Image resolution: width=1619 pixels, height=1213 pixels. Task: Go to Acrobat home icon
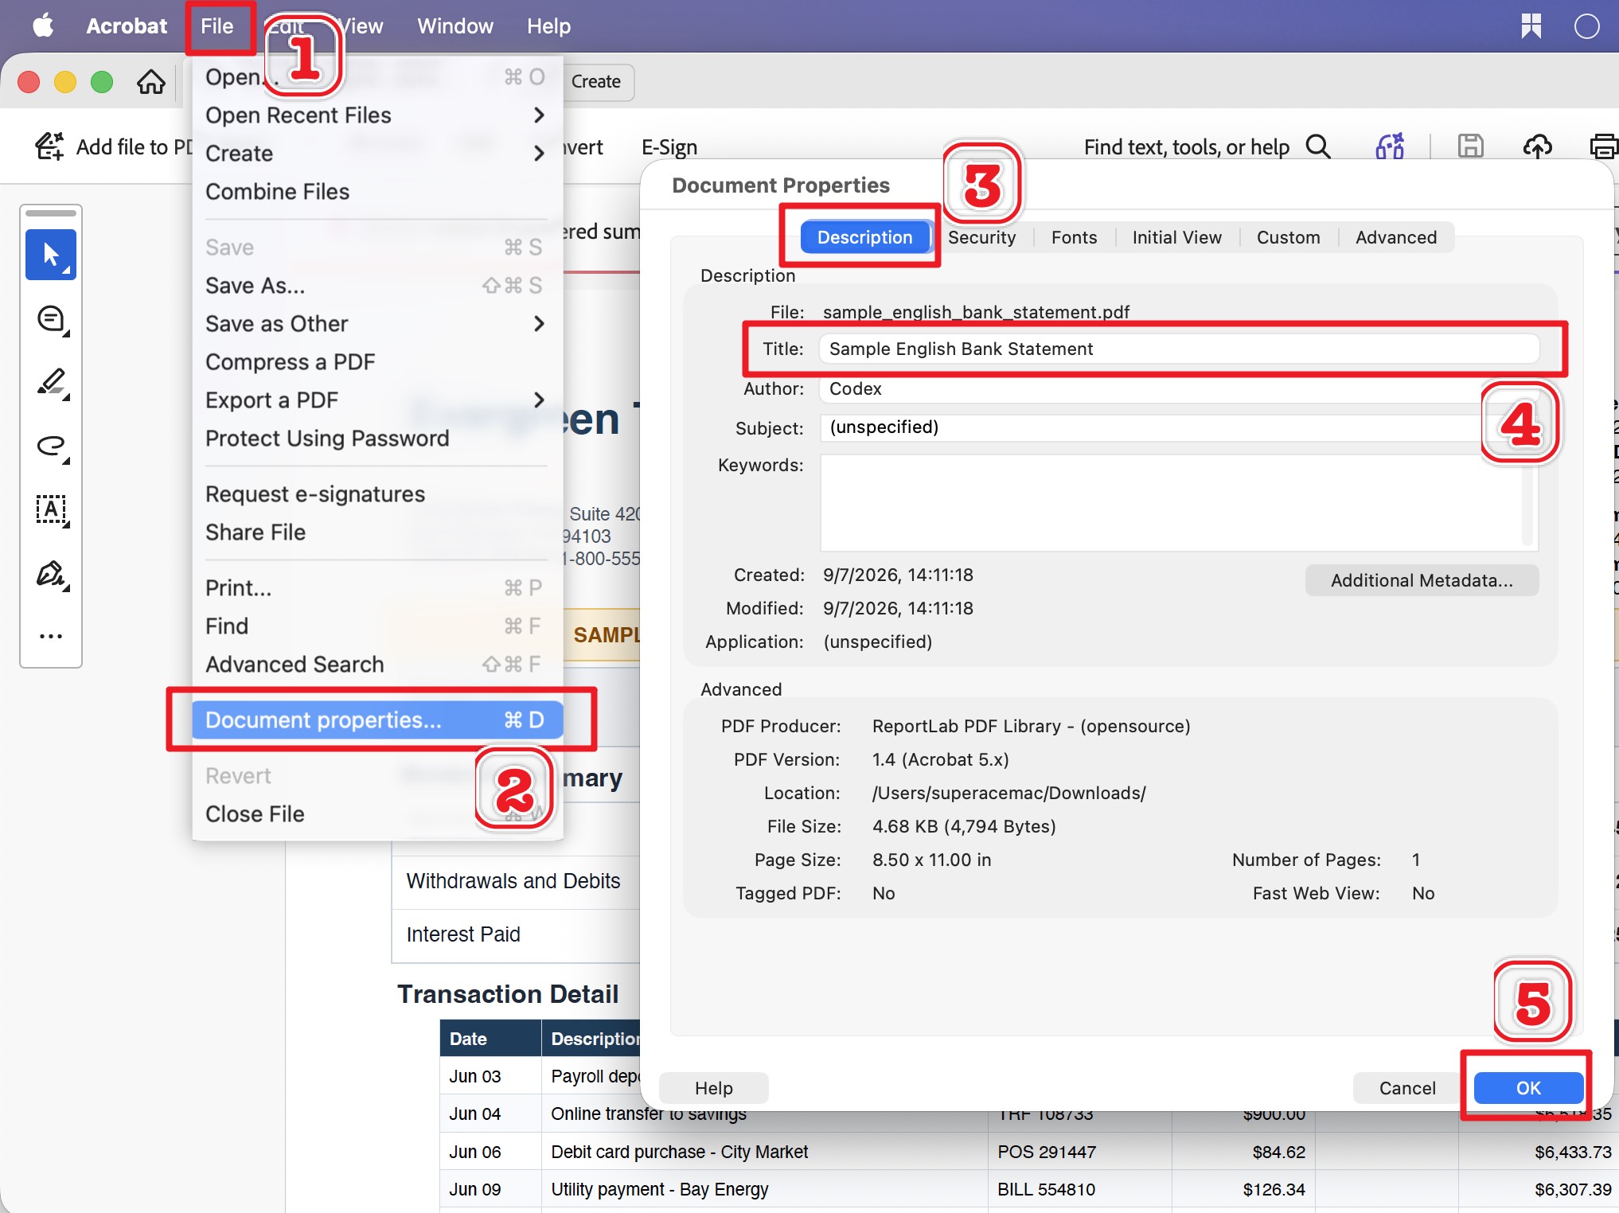pos(150,81)
